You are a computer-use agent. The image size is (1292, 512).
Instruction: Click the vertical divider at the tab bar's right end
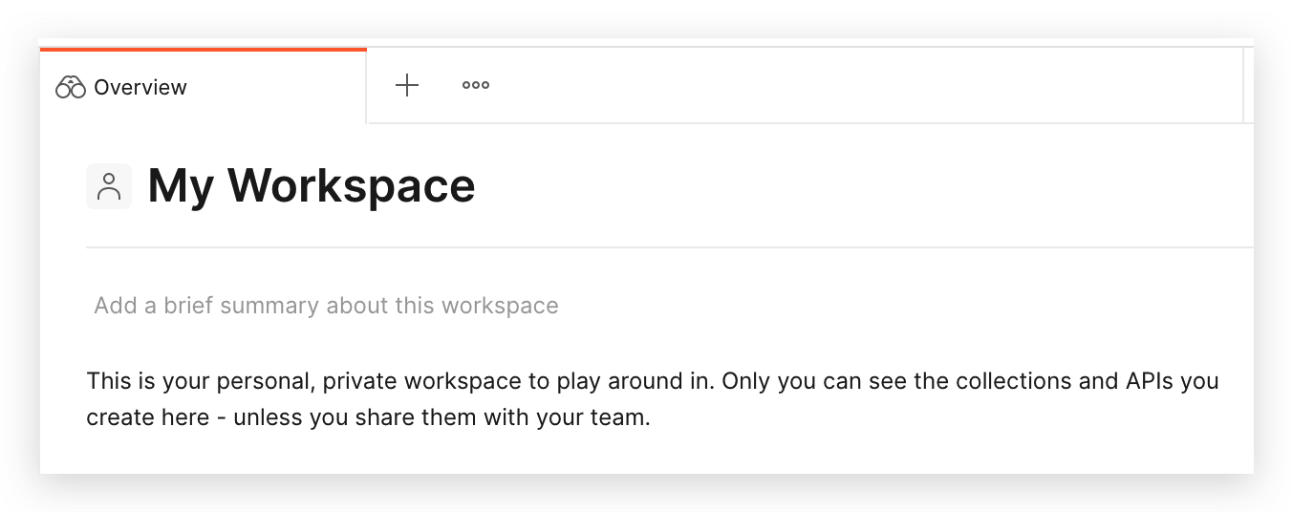(1243, 85)
